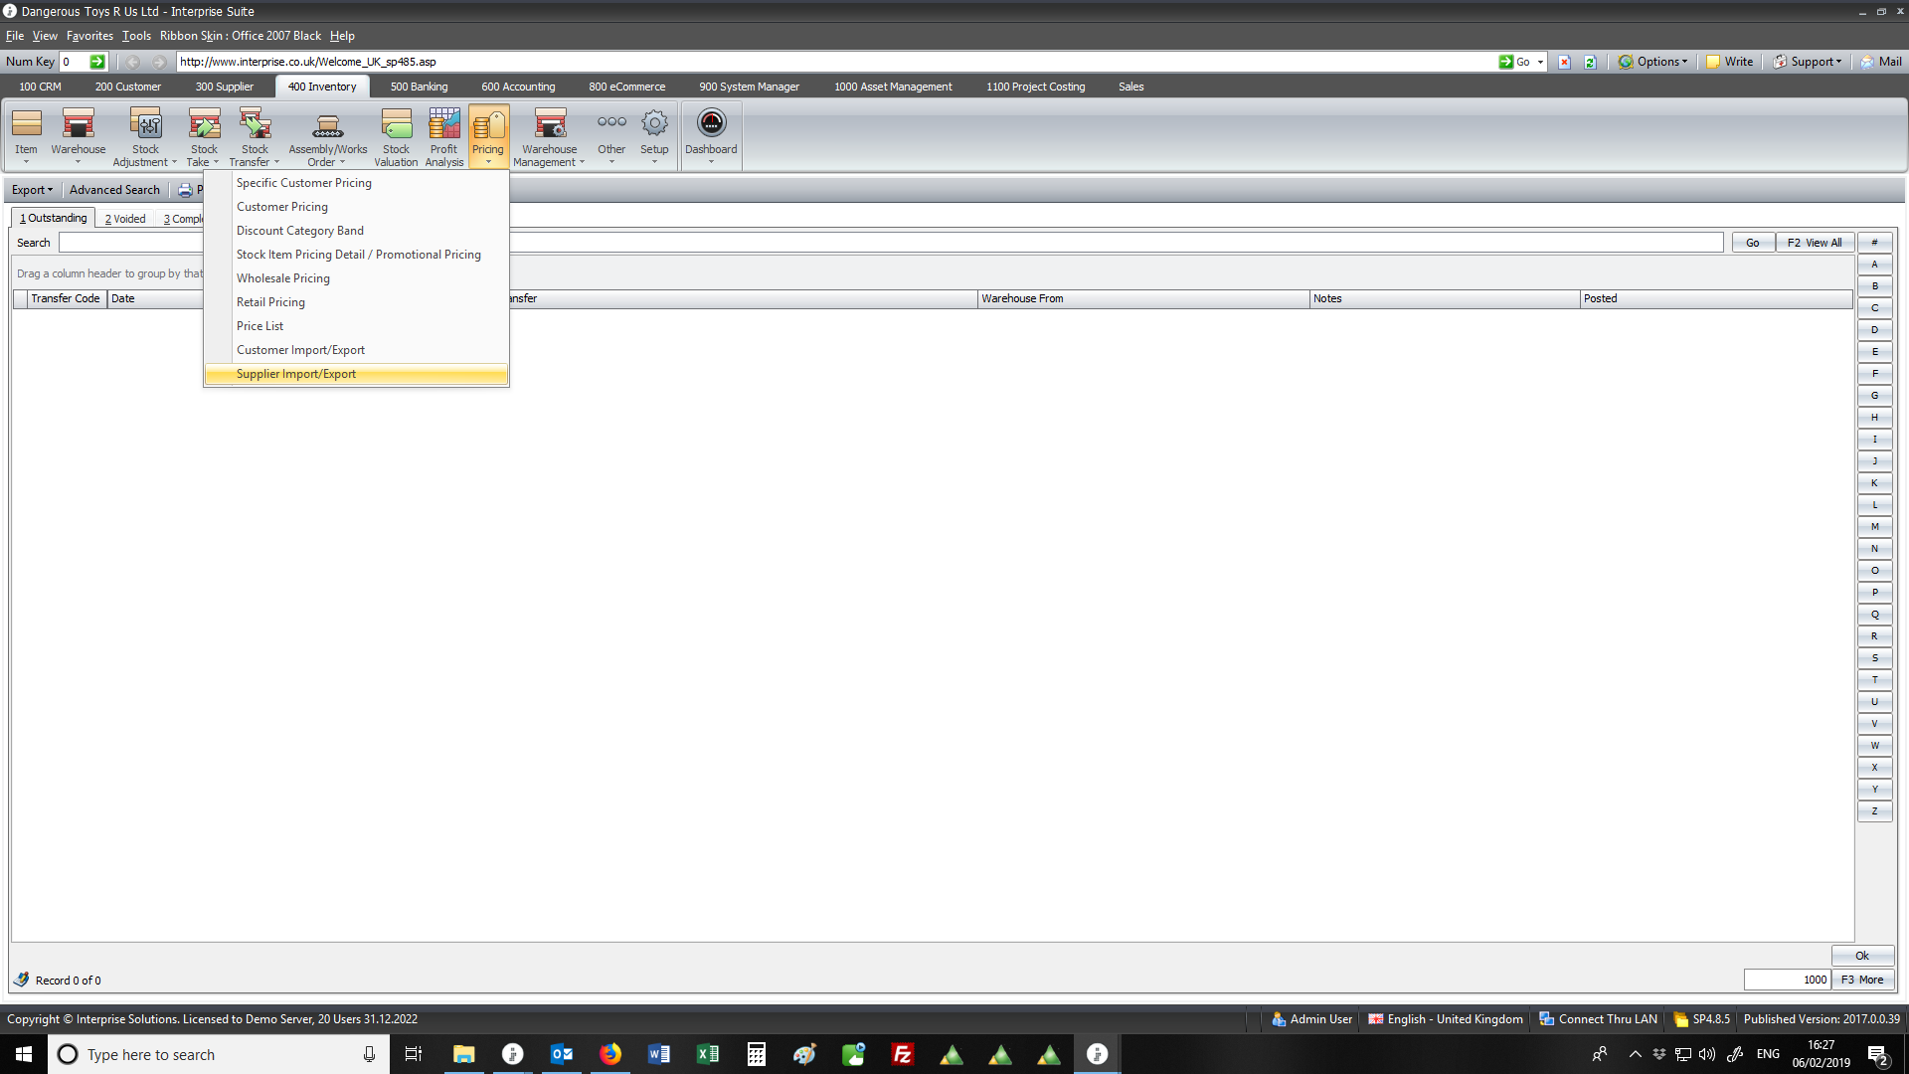Click the F2 View All button

pos(1814,243)
